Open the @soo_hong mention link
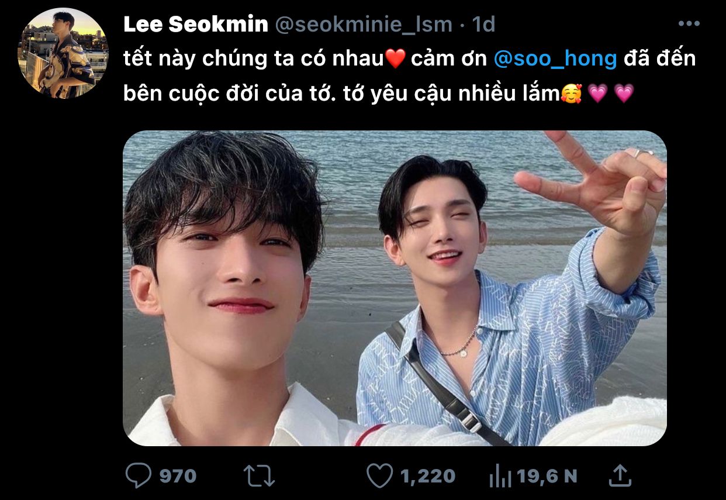The image size is (726, 500). [555, 59]
